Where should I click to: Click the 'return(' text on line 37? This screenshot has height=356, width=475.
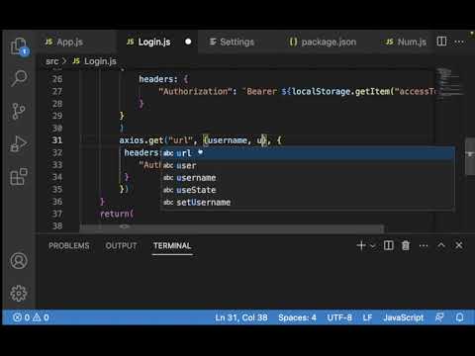117,214
